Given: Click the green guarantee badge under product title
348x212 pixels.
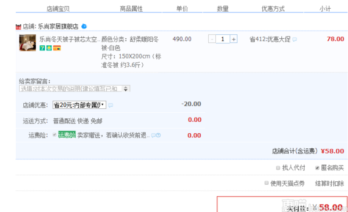Looking at the screenshot, I should coord(49,48).
